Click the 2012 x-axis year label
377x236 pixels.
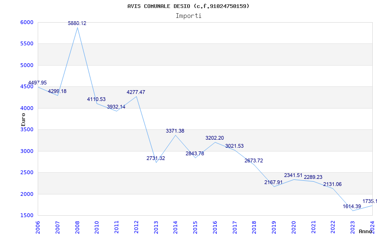point(136,227)
